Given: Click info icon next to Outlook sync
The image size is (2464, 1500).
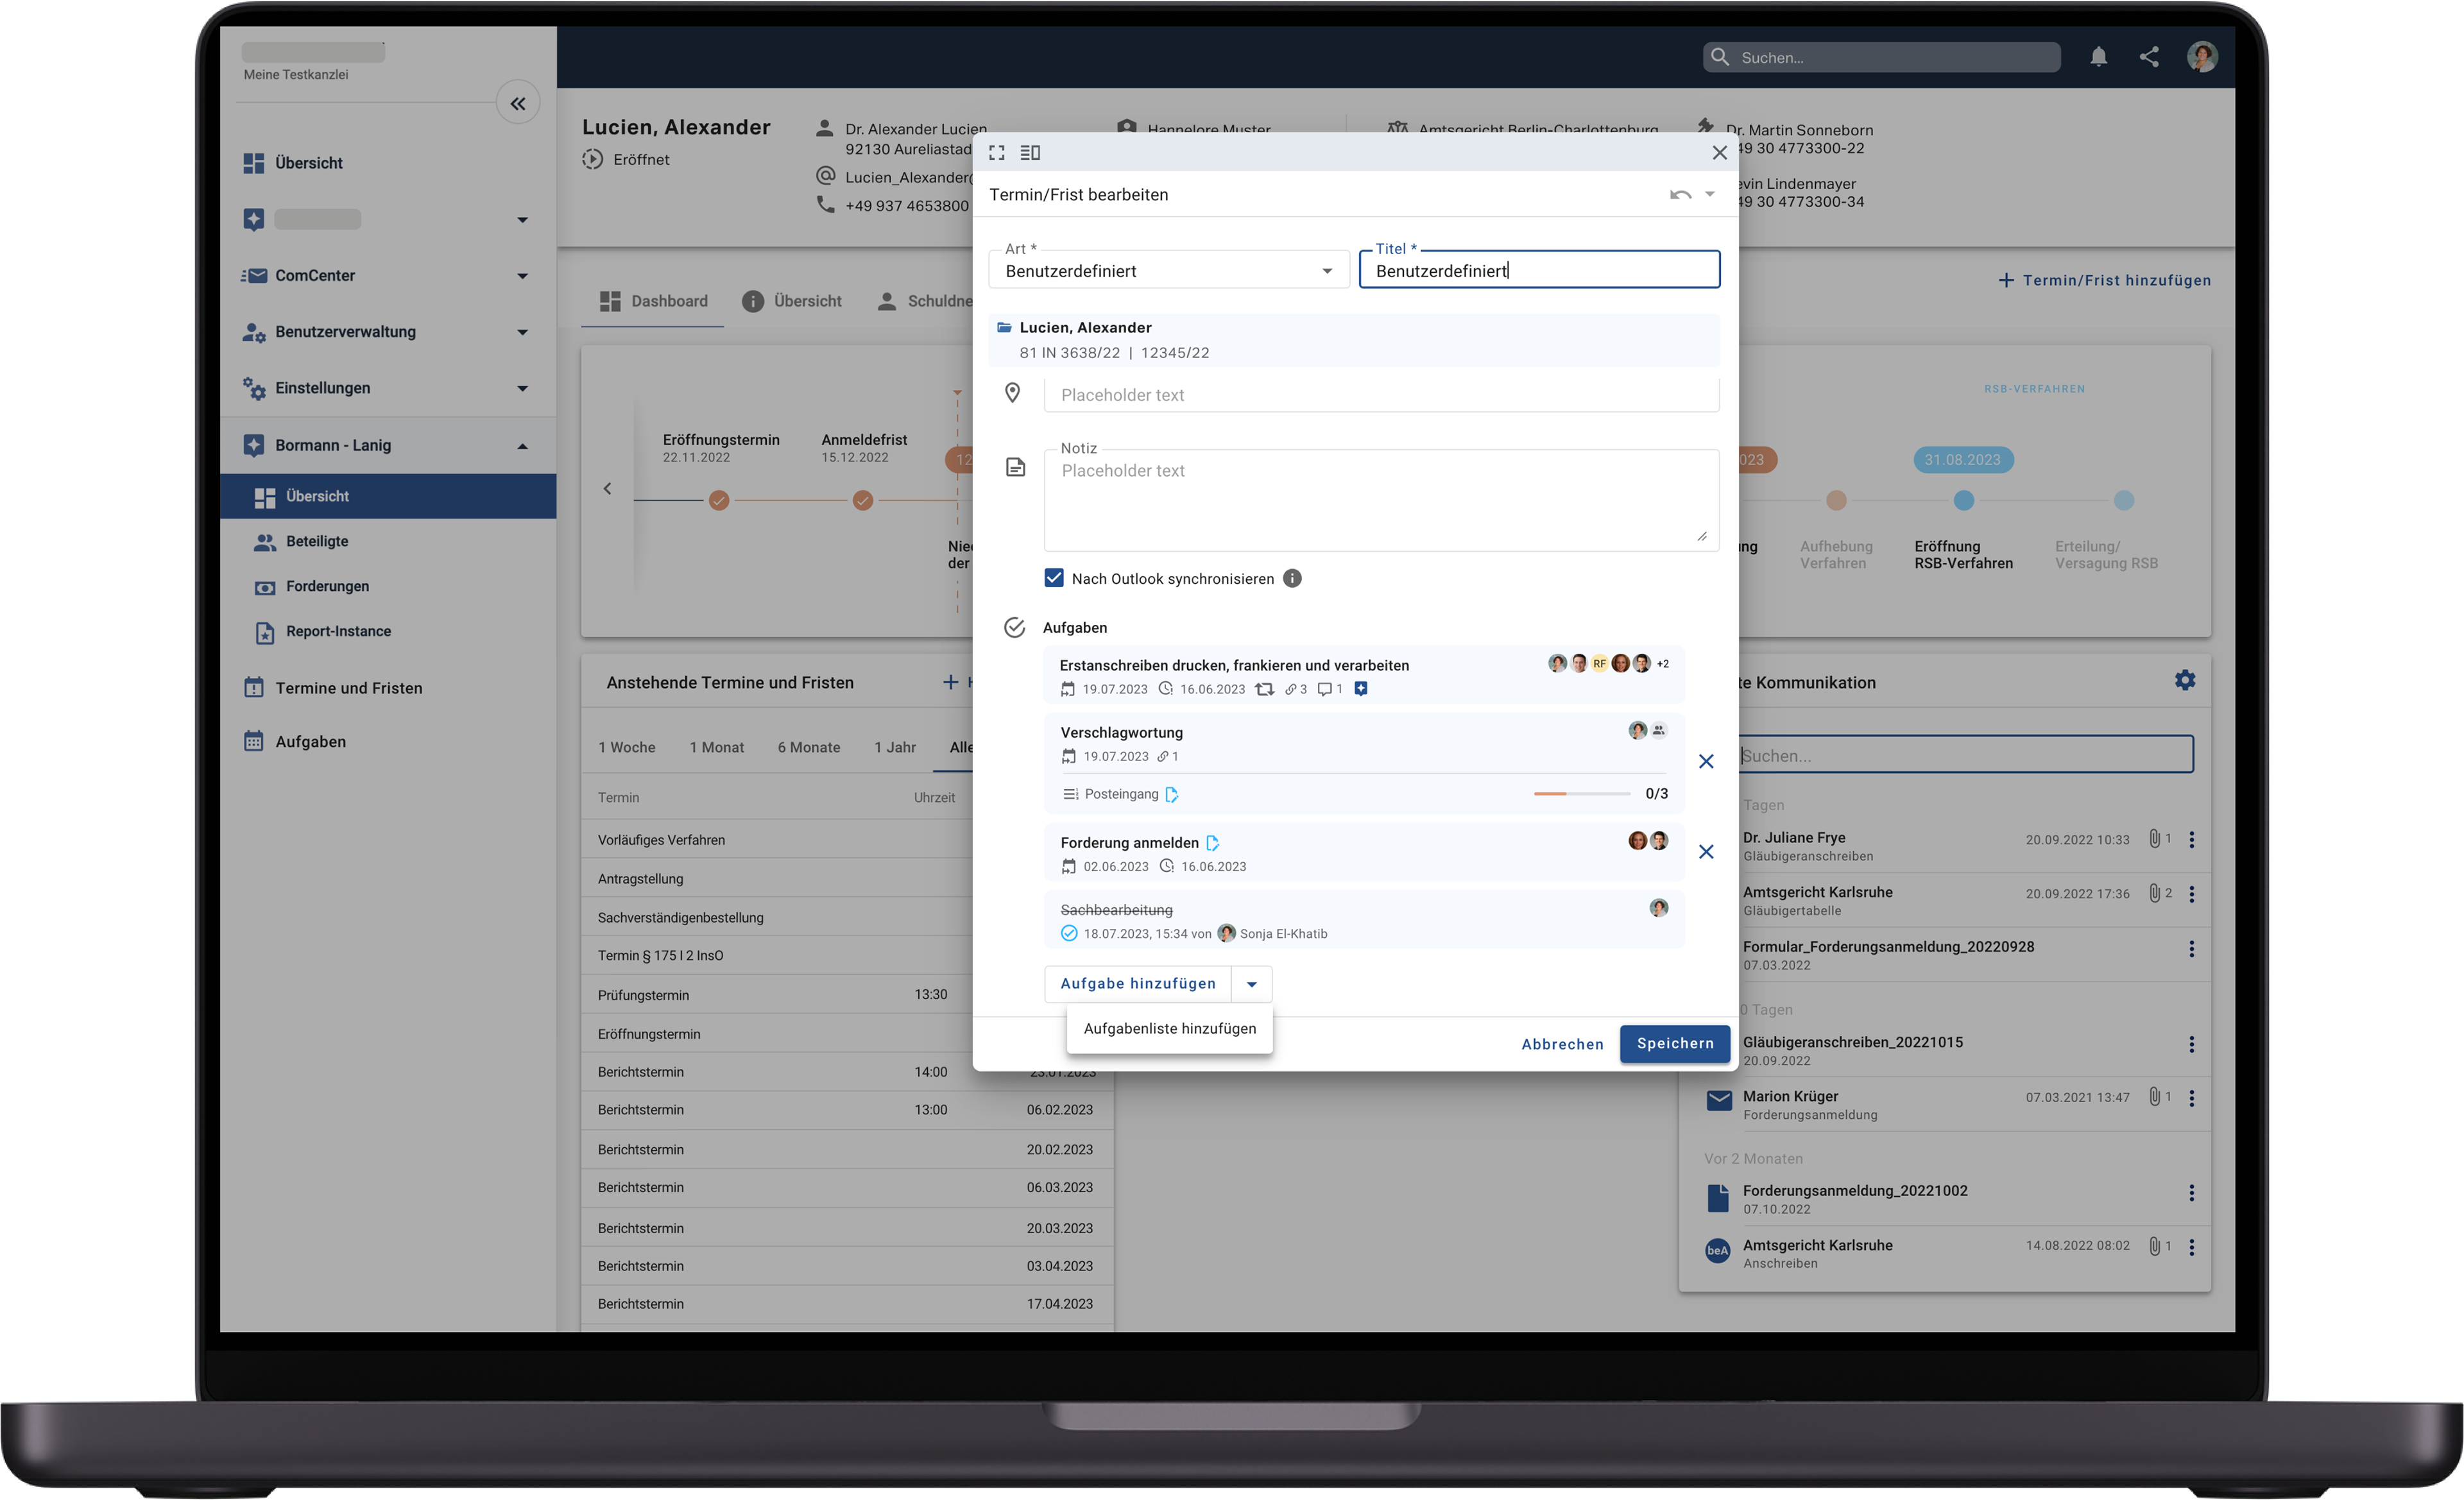Looking at the screenshot, I should 1292,579.
